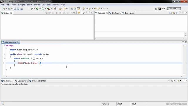
Task: Open the Project menu
Action: (x=37, y=5)
